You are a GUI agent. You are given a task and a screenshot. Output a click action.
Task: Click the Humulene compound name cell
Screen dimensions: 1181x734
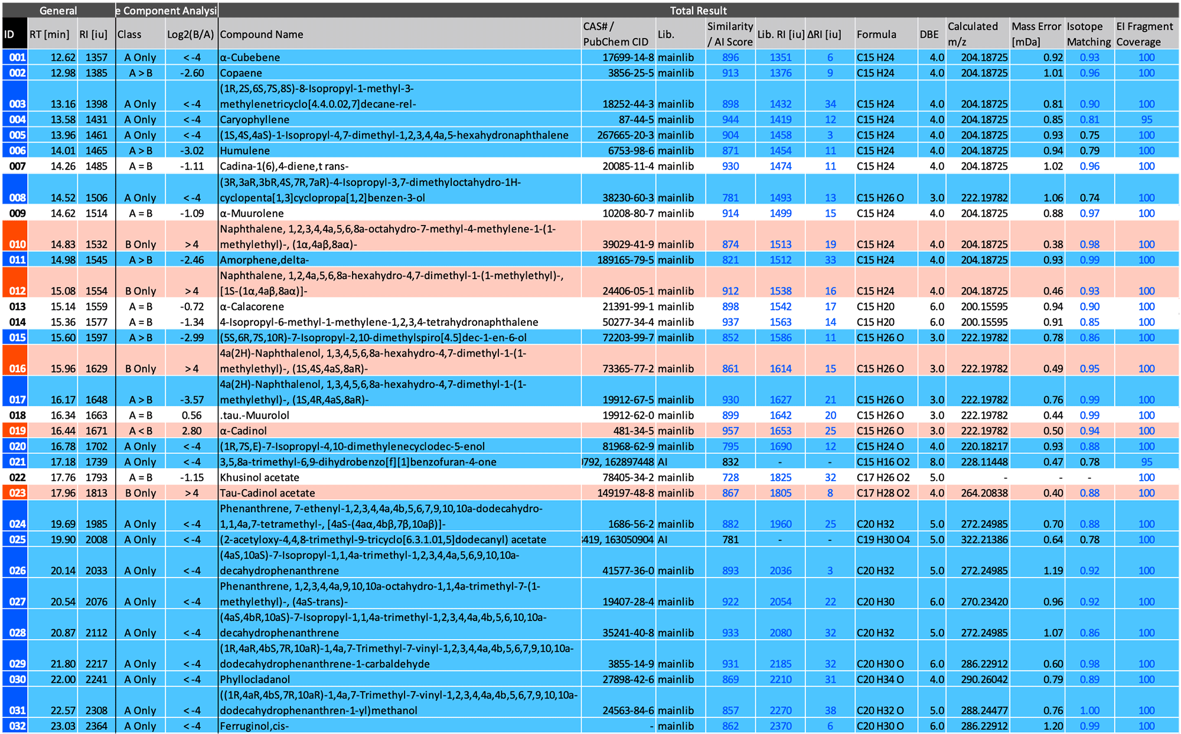pos(244,151)
